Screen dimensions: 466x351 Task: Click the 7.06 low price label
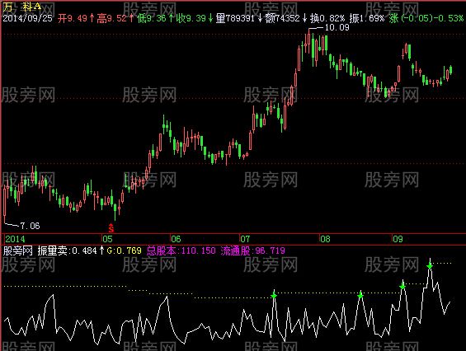[30, 226]
